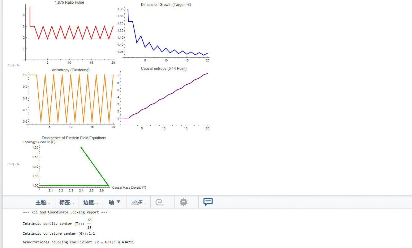Image resolution: width=412 pixels, height=248 pixels.
Task: Expand the 轴 axes dropdown
Action: point(114,202)
